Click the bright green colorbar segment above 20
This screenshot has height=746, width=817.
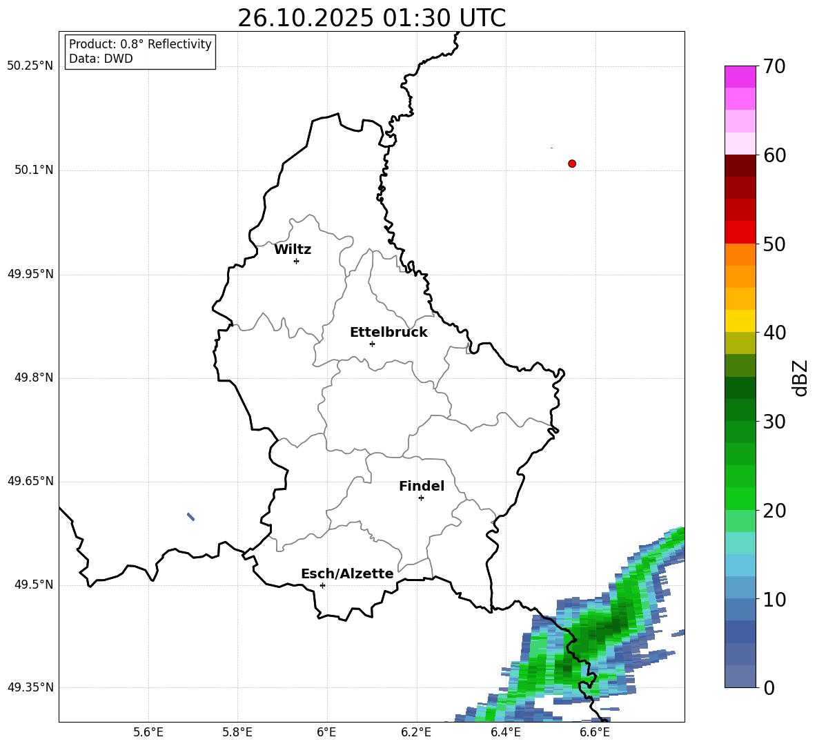[740, 498]
